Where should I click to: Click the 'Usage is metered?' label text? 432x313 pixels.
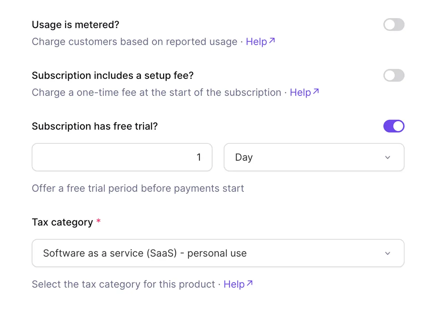tap(75, 25)
